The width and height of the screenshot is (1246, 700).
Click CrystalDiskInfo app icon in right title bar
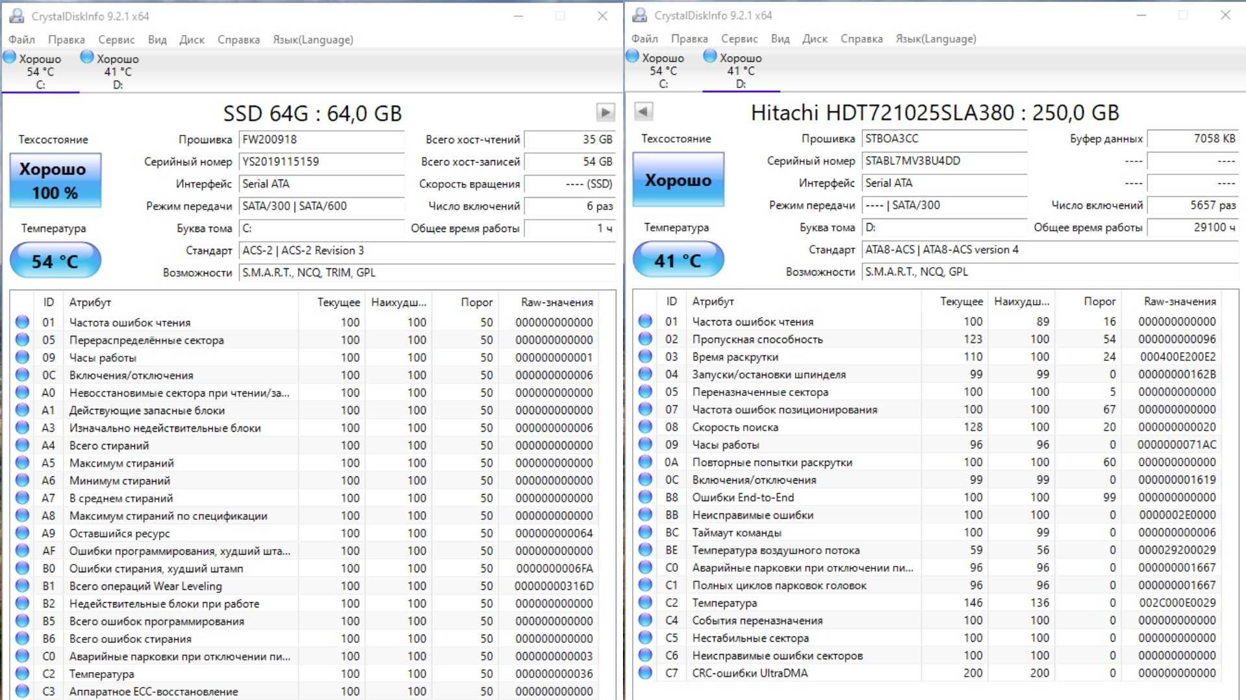[639, 15]
